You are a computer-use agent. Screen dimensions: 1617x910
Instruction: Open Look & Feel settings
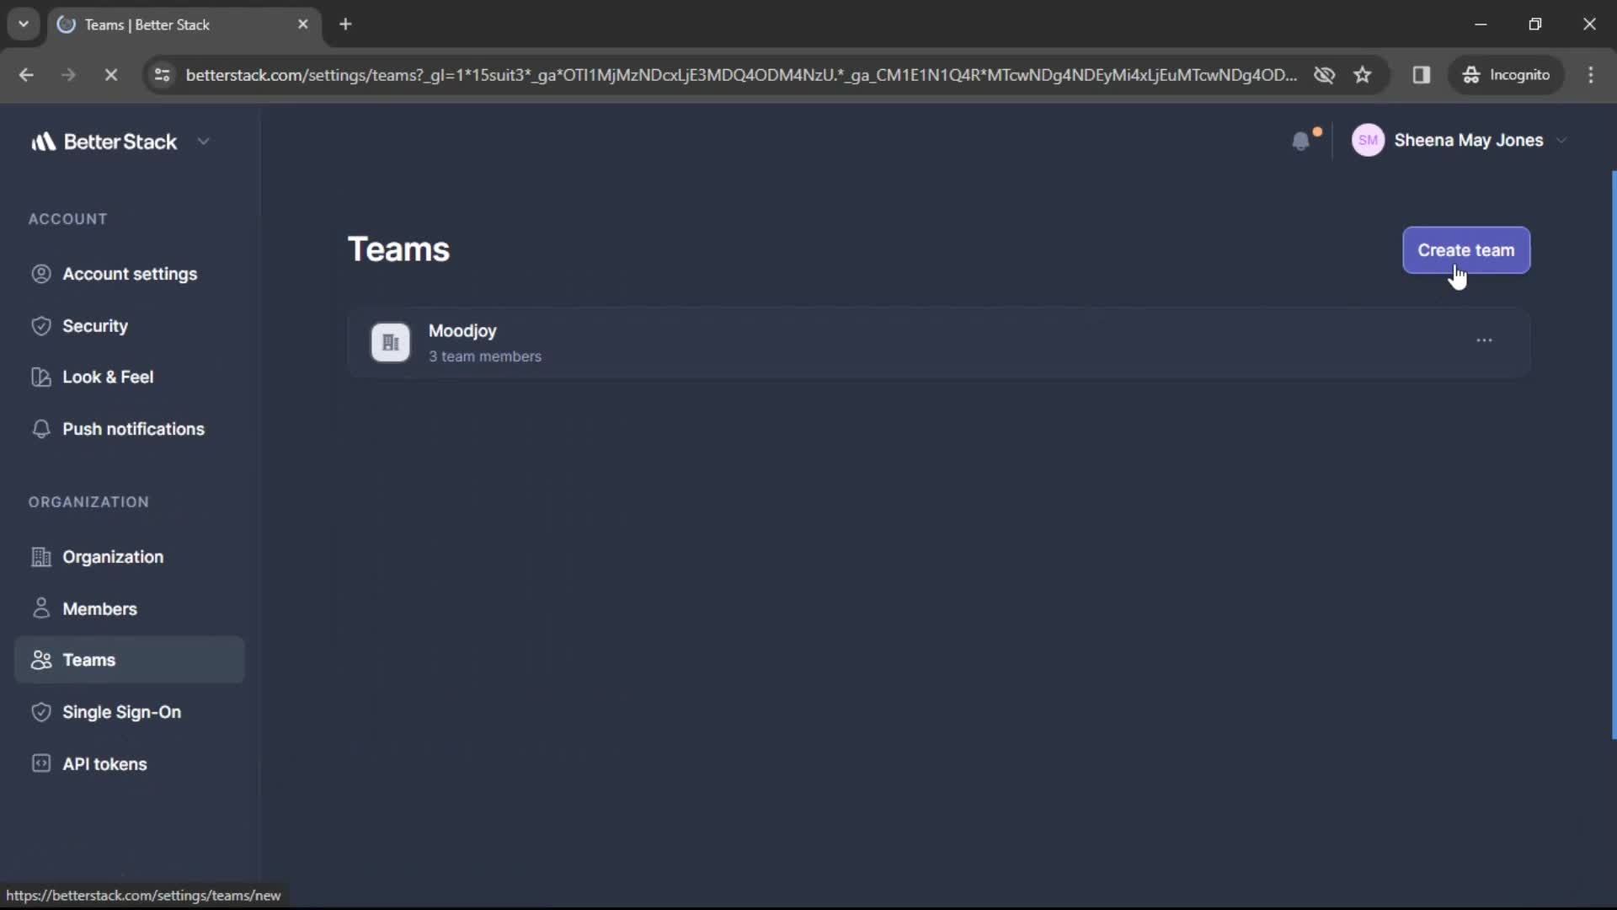coord(108,377)
